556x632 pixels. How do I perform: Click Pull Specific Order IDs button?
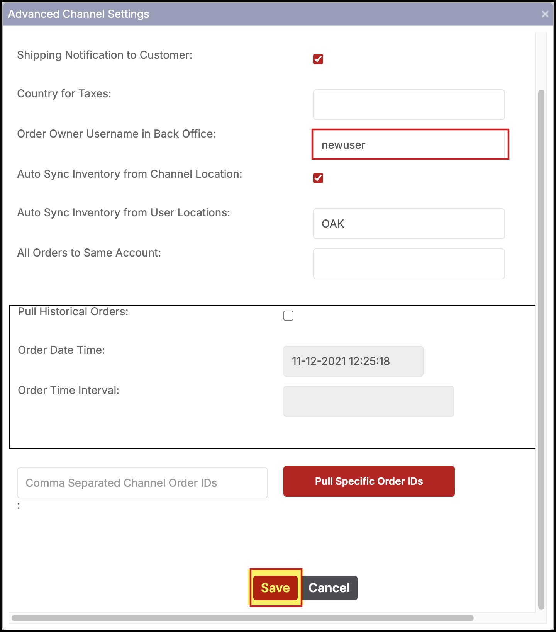[x=369, y=481]
